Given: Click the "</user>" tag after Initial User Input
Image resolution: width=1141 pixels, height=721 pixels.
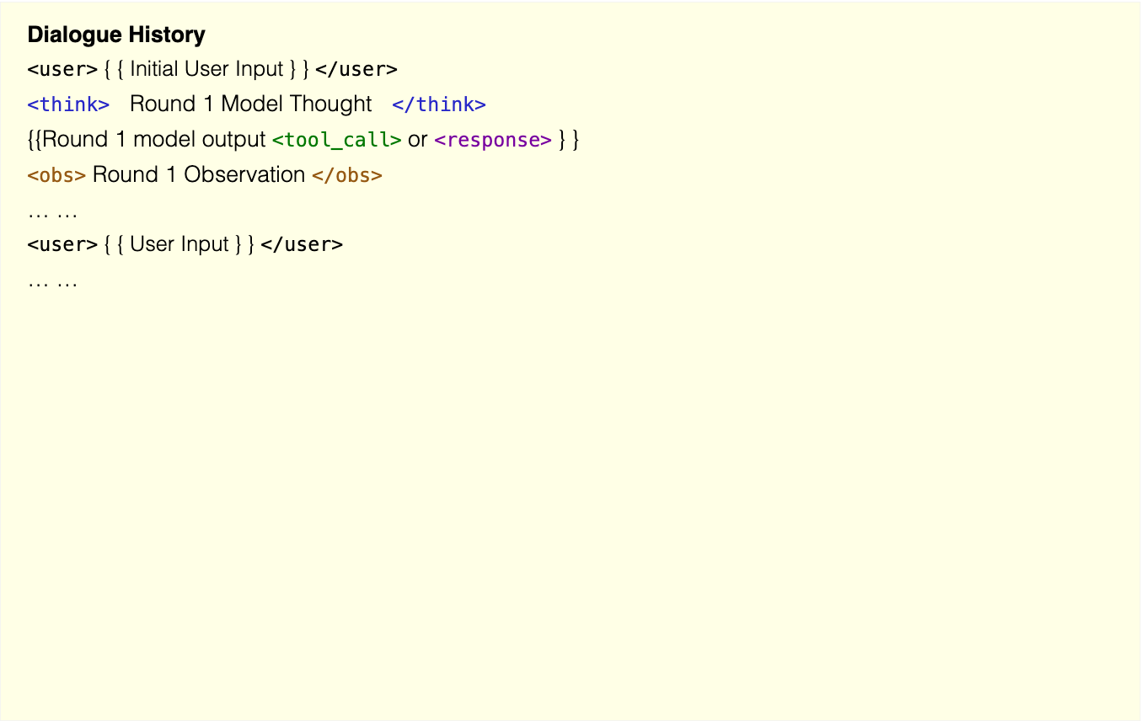Looking at the screenshot, I should [356, 69].
